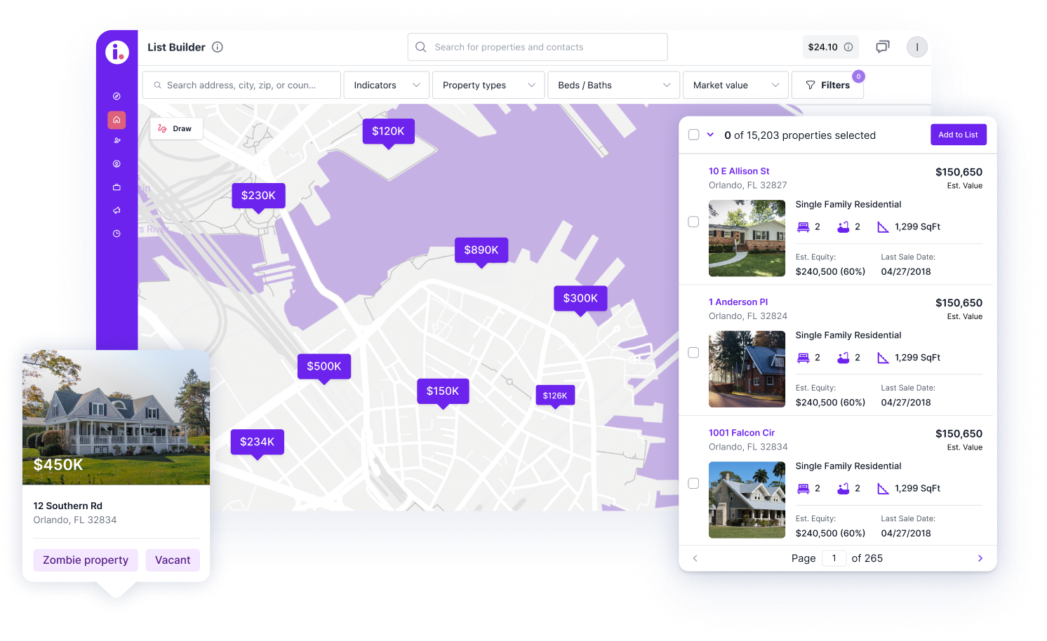Click the info icon beside List Builder
1047x641 pixels.
click(x=218, y=47)
